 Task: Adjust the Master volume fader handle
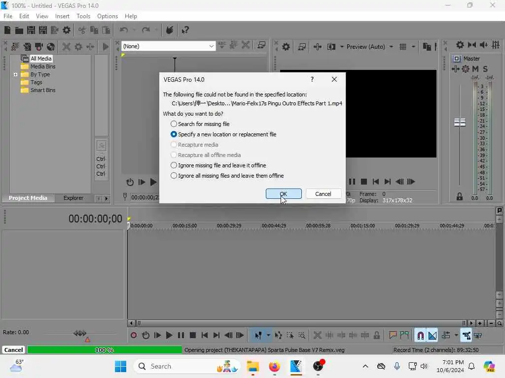[x=460, y=122]
